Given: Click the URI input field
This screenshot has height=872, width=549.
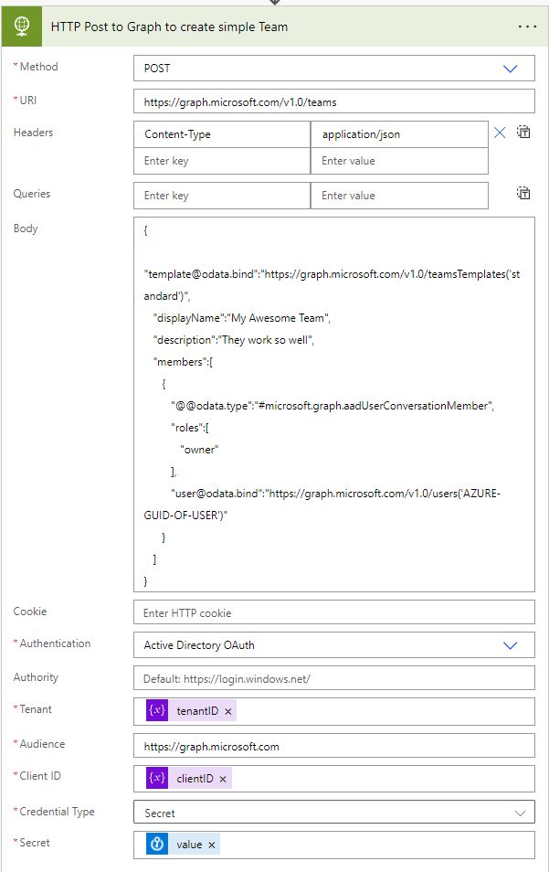Looking at the screenshot, I should [x=333, y=101].
